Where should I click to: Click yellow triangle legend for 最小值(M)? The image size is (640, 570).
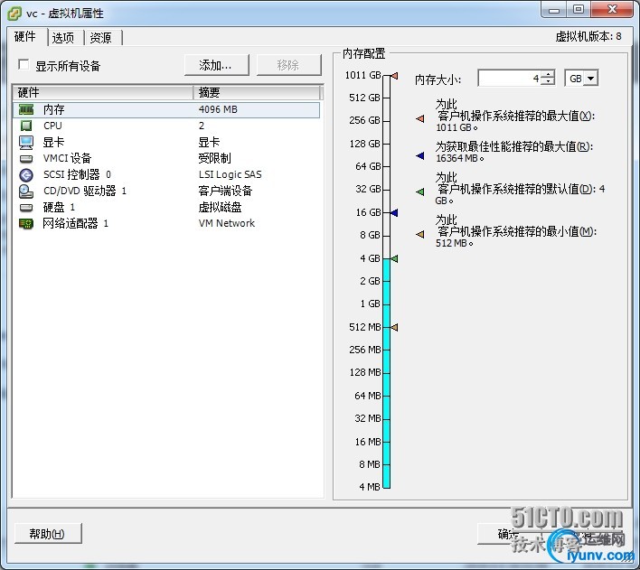(420, 234)
